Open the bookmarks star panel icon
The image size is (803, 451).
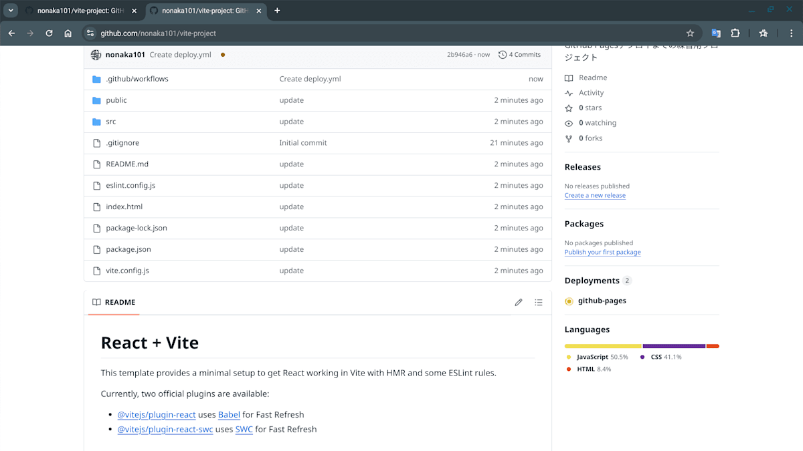[764, 33]
